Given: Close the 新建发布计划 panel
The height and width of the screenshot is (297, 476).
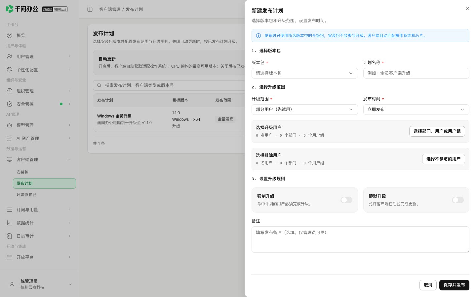Looking at the screenshot, I should tap(467, 9).
